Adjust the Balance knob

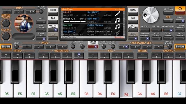click(x=6, y=36)
